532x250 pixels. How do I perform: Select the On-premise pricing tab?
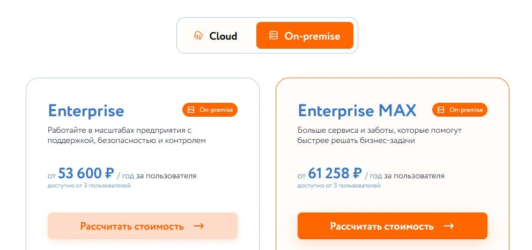click(305, 36)
